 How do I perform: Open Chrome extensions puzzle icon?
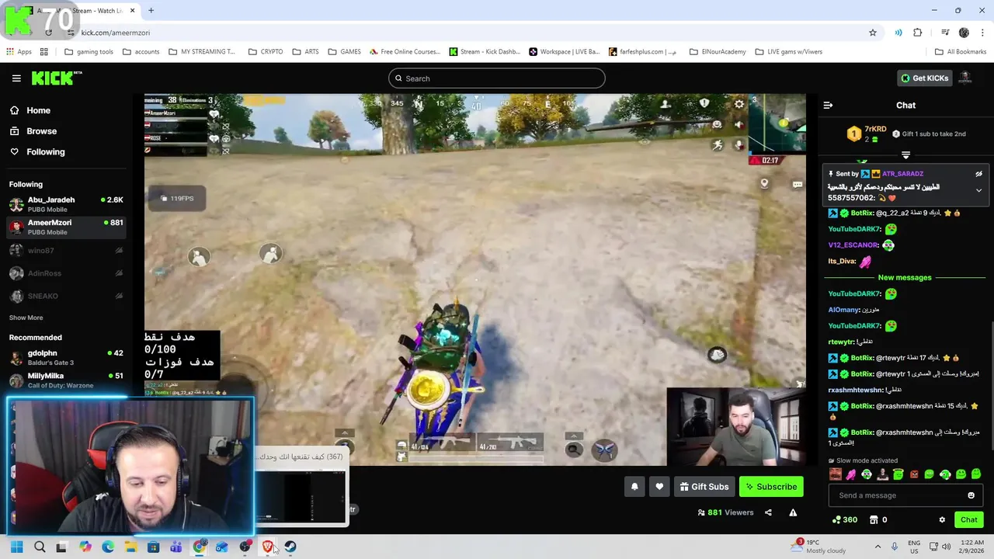coord(918,33)
